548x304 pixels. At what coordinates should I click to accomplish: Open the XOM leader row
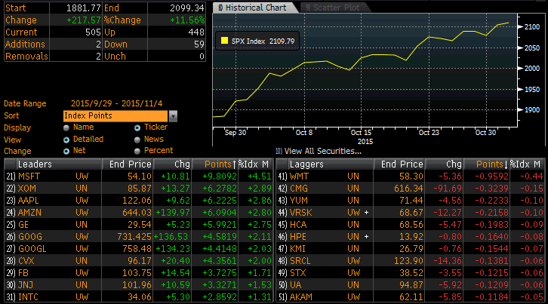(x=139, y=189)
